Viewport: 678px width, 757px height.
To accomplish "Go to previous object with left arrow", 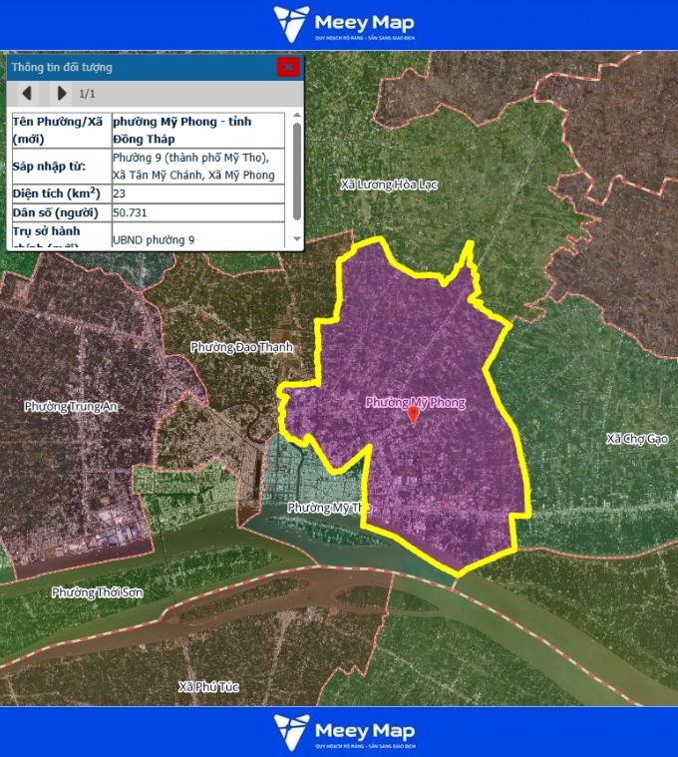I will click(27, 94).
